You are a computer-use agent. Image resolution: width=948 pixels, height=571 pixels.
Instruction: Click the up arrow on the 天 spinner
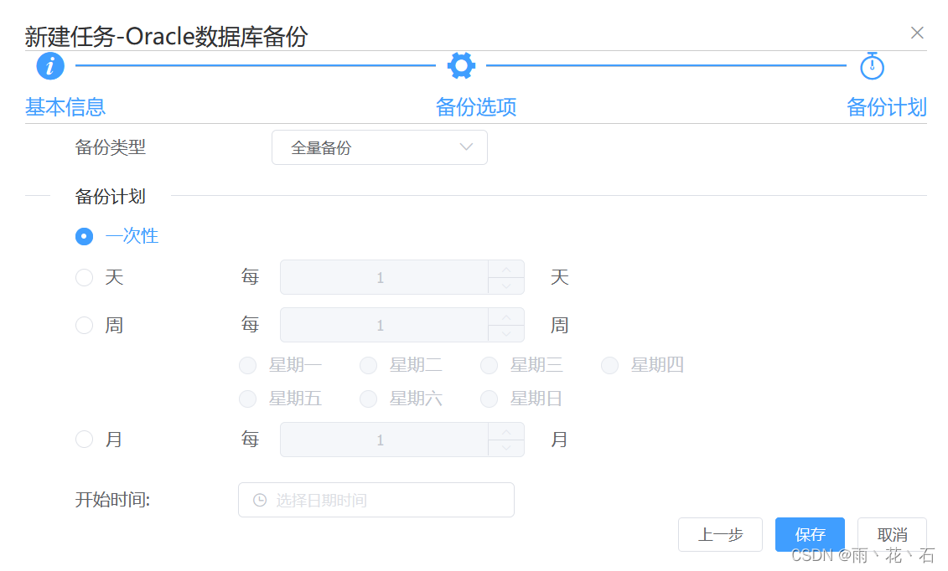click(505, 271)
